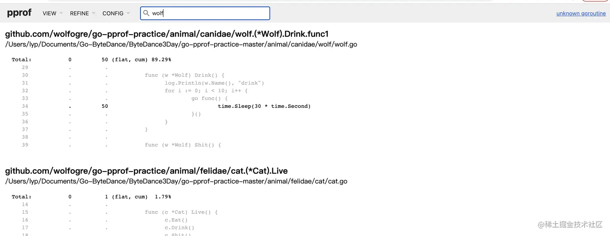Select line 30 "func (w *Wolf) Drink()"
This screenshot has height=236, width=610.
[x=184, y=75]
